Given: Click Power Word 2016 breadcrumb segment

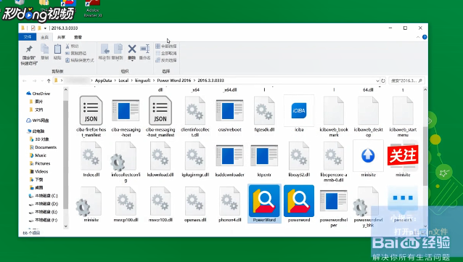Looking at the screenshot, I should tap(174, 81).
